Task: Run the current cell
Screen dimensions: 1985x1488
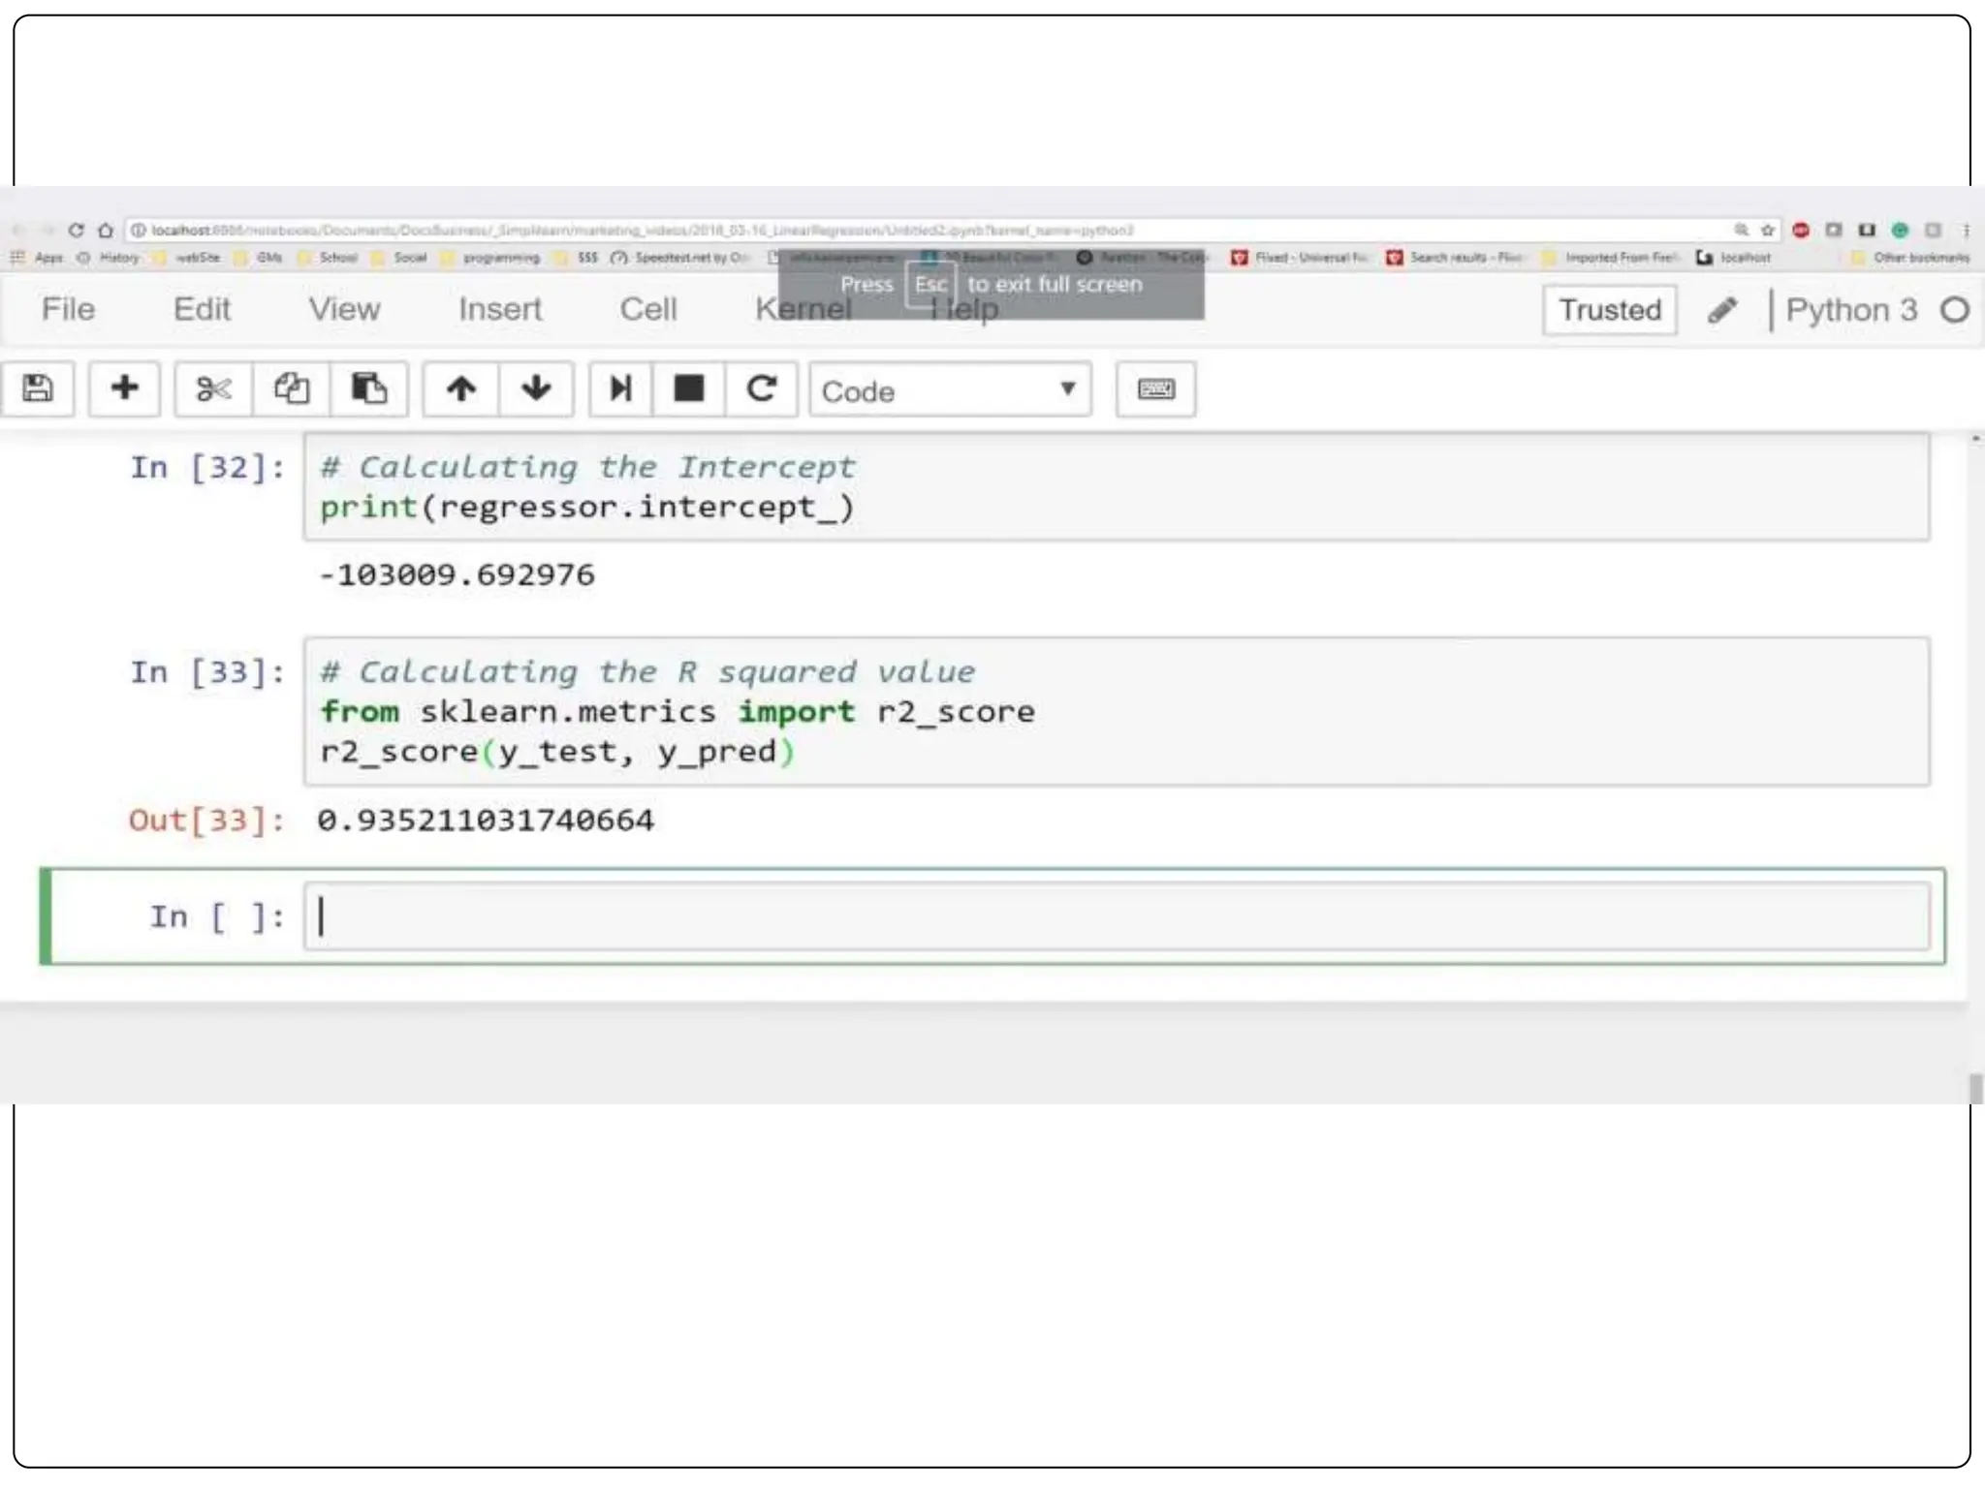Action: point(620,389)
